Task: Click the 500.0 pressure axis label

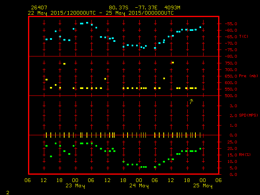Action: click(231, 96)
